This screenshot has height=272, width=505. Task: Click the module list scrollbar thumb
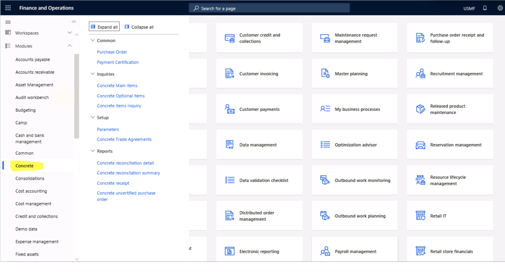point(77,96)
